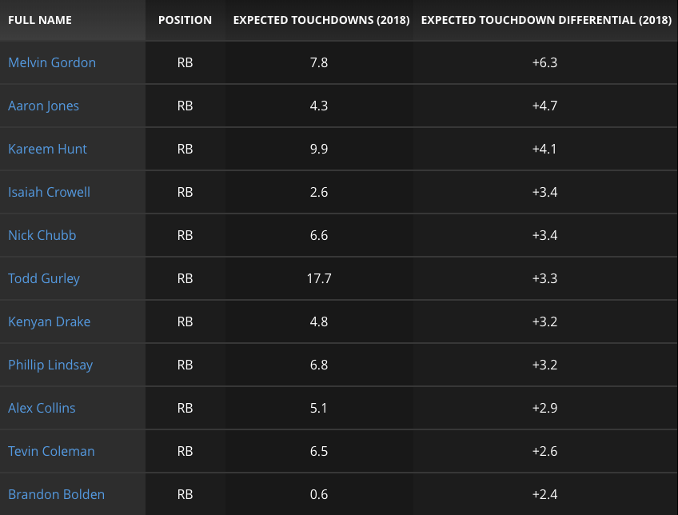Click the Kenyan Drake player link
Image resolution: width=678 pixels, height=515 pixels.
pyautogui.click(x=50, y=321)
